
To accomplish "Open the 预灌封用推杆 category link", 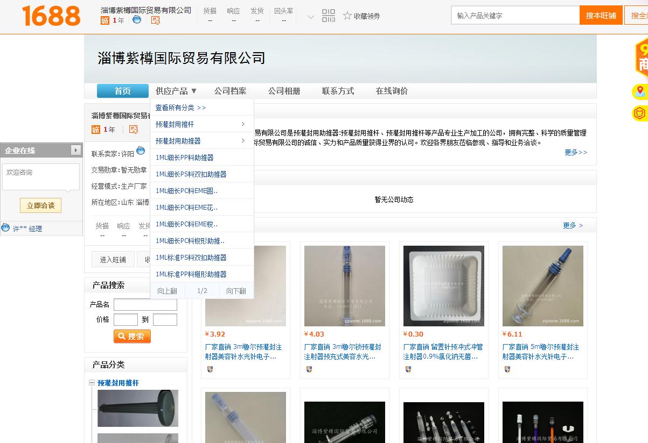I will (x=118, y=383).
